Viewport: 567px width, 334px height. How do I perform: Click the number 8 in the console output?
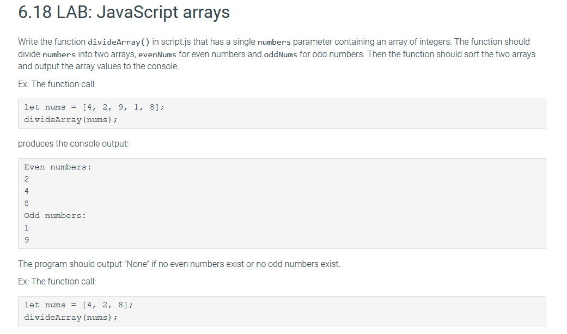tap(26, 203)
